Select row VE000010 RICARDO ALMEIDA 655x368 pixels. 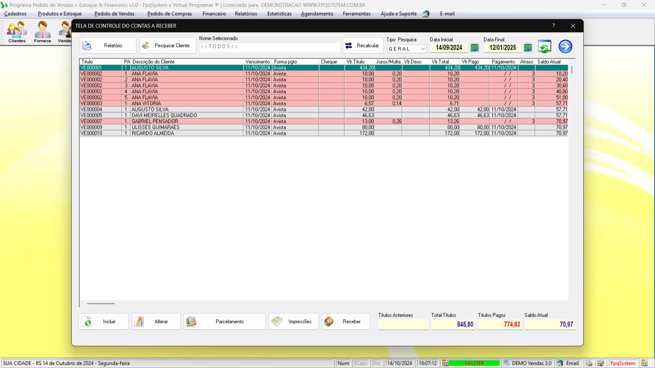pyautogui.click(x=324, y=134)
